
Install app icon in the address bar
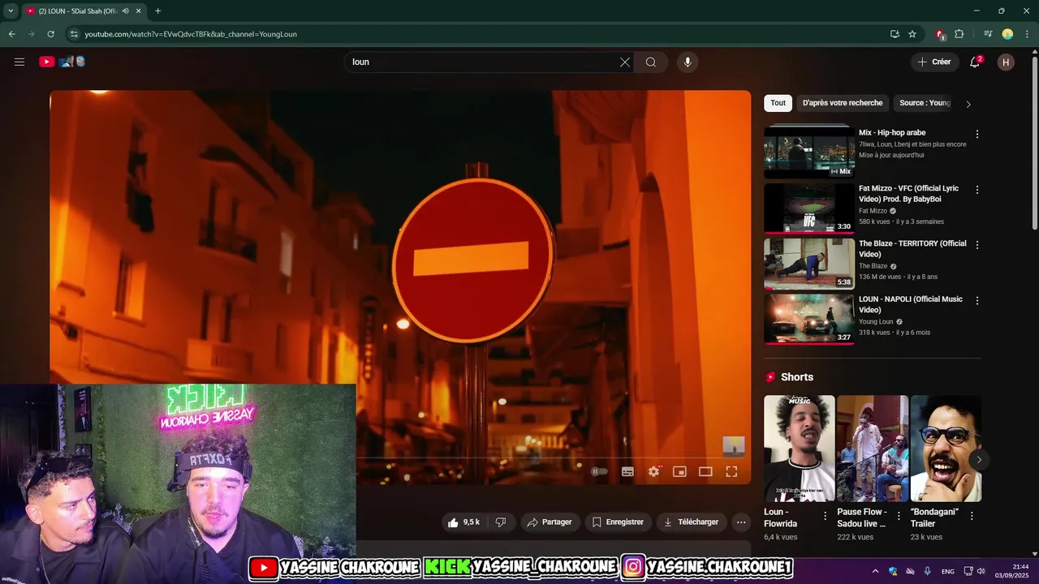pyautogui.click(x=895, y=34)
